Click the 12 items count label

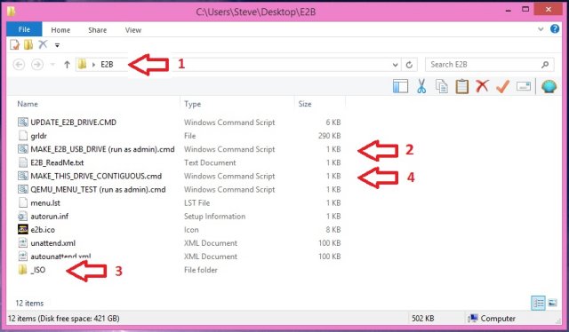(x=29, y=304)
